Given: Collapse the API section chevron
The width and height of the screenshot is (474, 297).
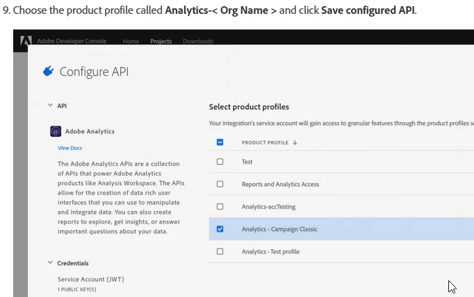Looking at the screenshot, I should click(50, 105).
